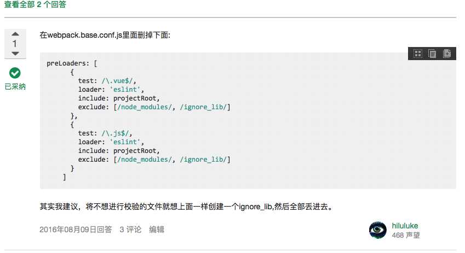Click the 编辑 edit link
The image size is (465, 253).
pyautogui.click(x=157, y=230)
